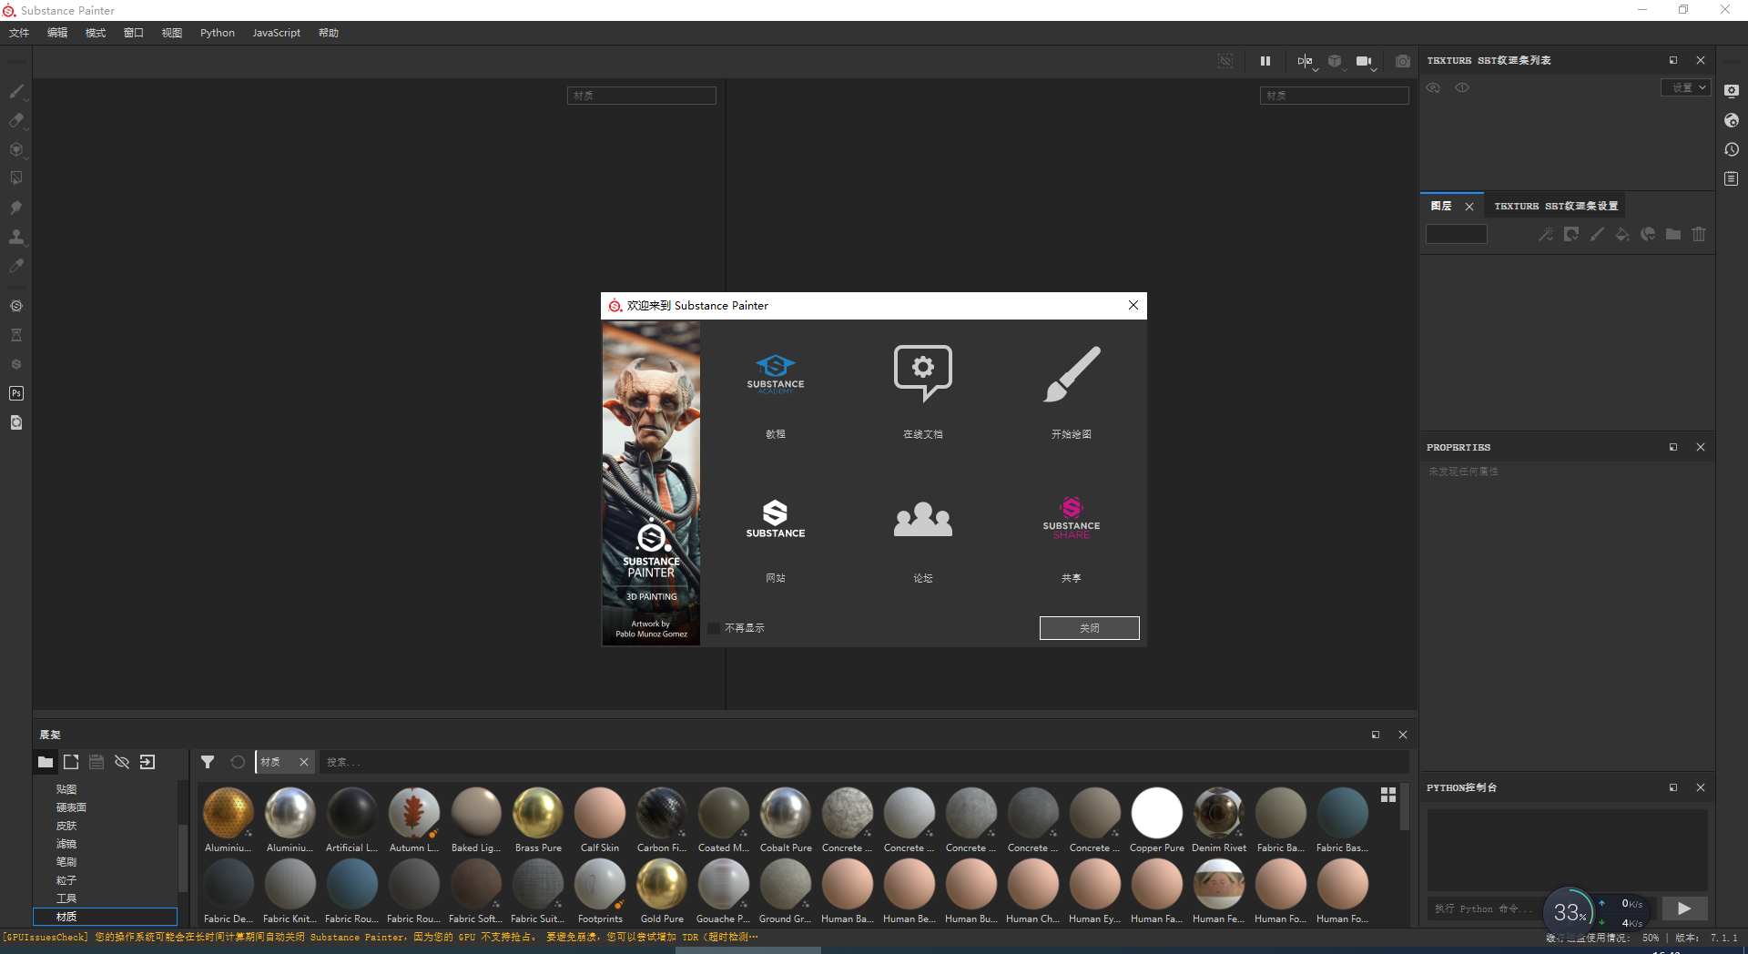Screen dimensions: 1748x954
Task: Run Python command with play button
Action: tap(1684, 908)
